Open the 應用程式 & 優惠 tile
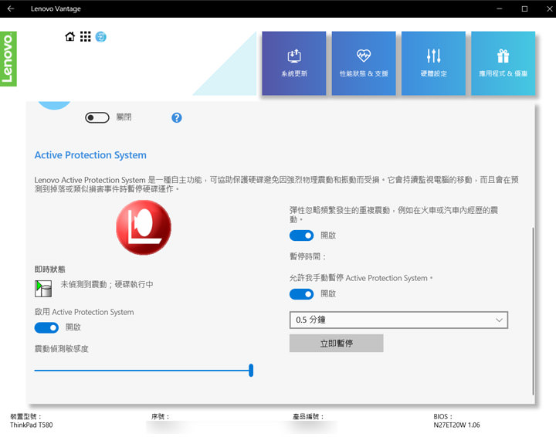Screen dimensions: 556x437 (x=503, y=63)
